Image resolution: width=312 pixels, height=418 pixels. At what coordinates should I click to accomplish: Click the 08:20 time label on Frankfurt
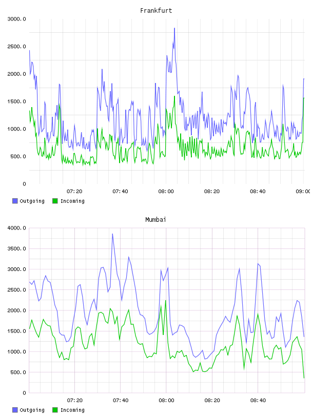212,192
